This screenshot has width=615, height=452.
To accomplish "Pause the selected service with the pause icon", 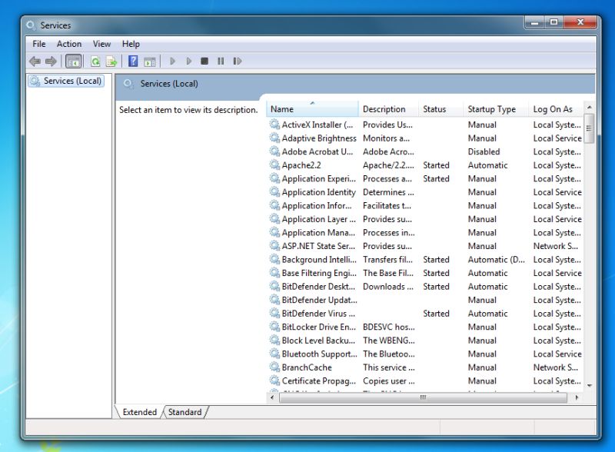I will pyautogui.click(x=220, y=61).
